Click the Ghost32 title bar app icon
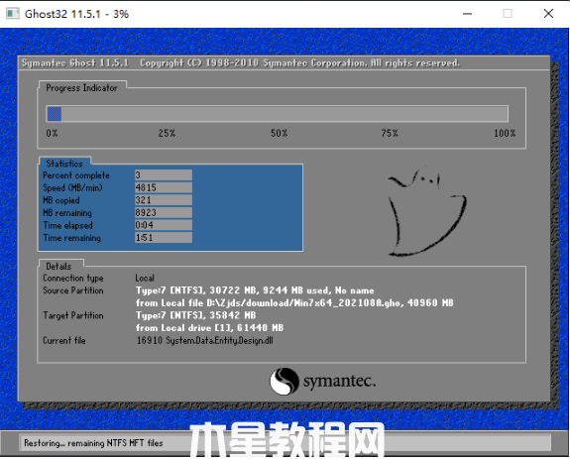Viewport: 570px width, 459px height. pyautogui.click(x=13, y=14)
